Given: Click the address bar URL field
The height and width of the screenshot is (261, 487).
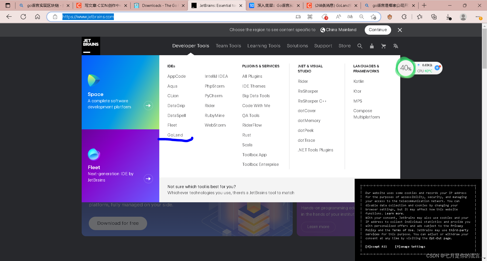Looking at the screenshot, I should 89,17.
